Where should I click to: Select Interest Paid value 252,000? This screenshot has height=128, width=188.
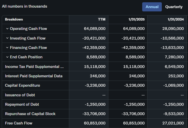click(176, 76)
